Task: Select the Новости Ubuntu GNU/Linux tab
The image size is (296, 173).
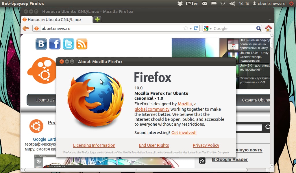Action: coord(57,20)
